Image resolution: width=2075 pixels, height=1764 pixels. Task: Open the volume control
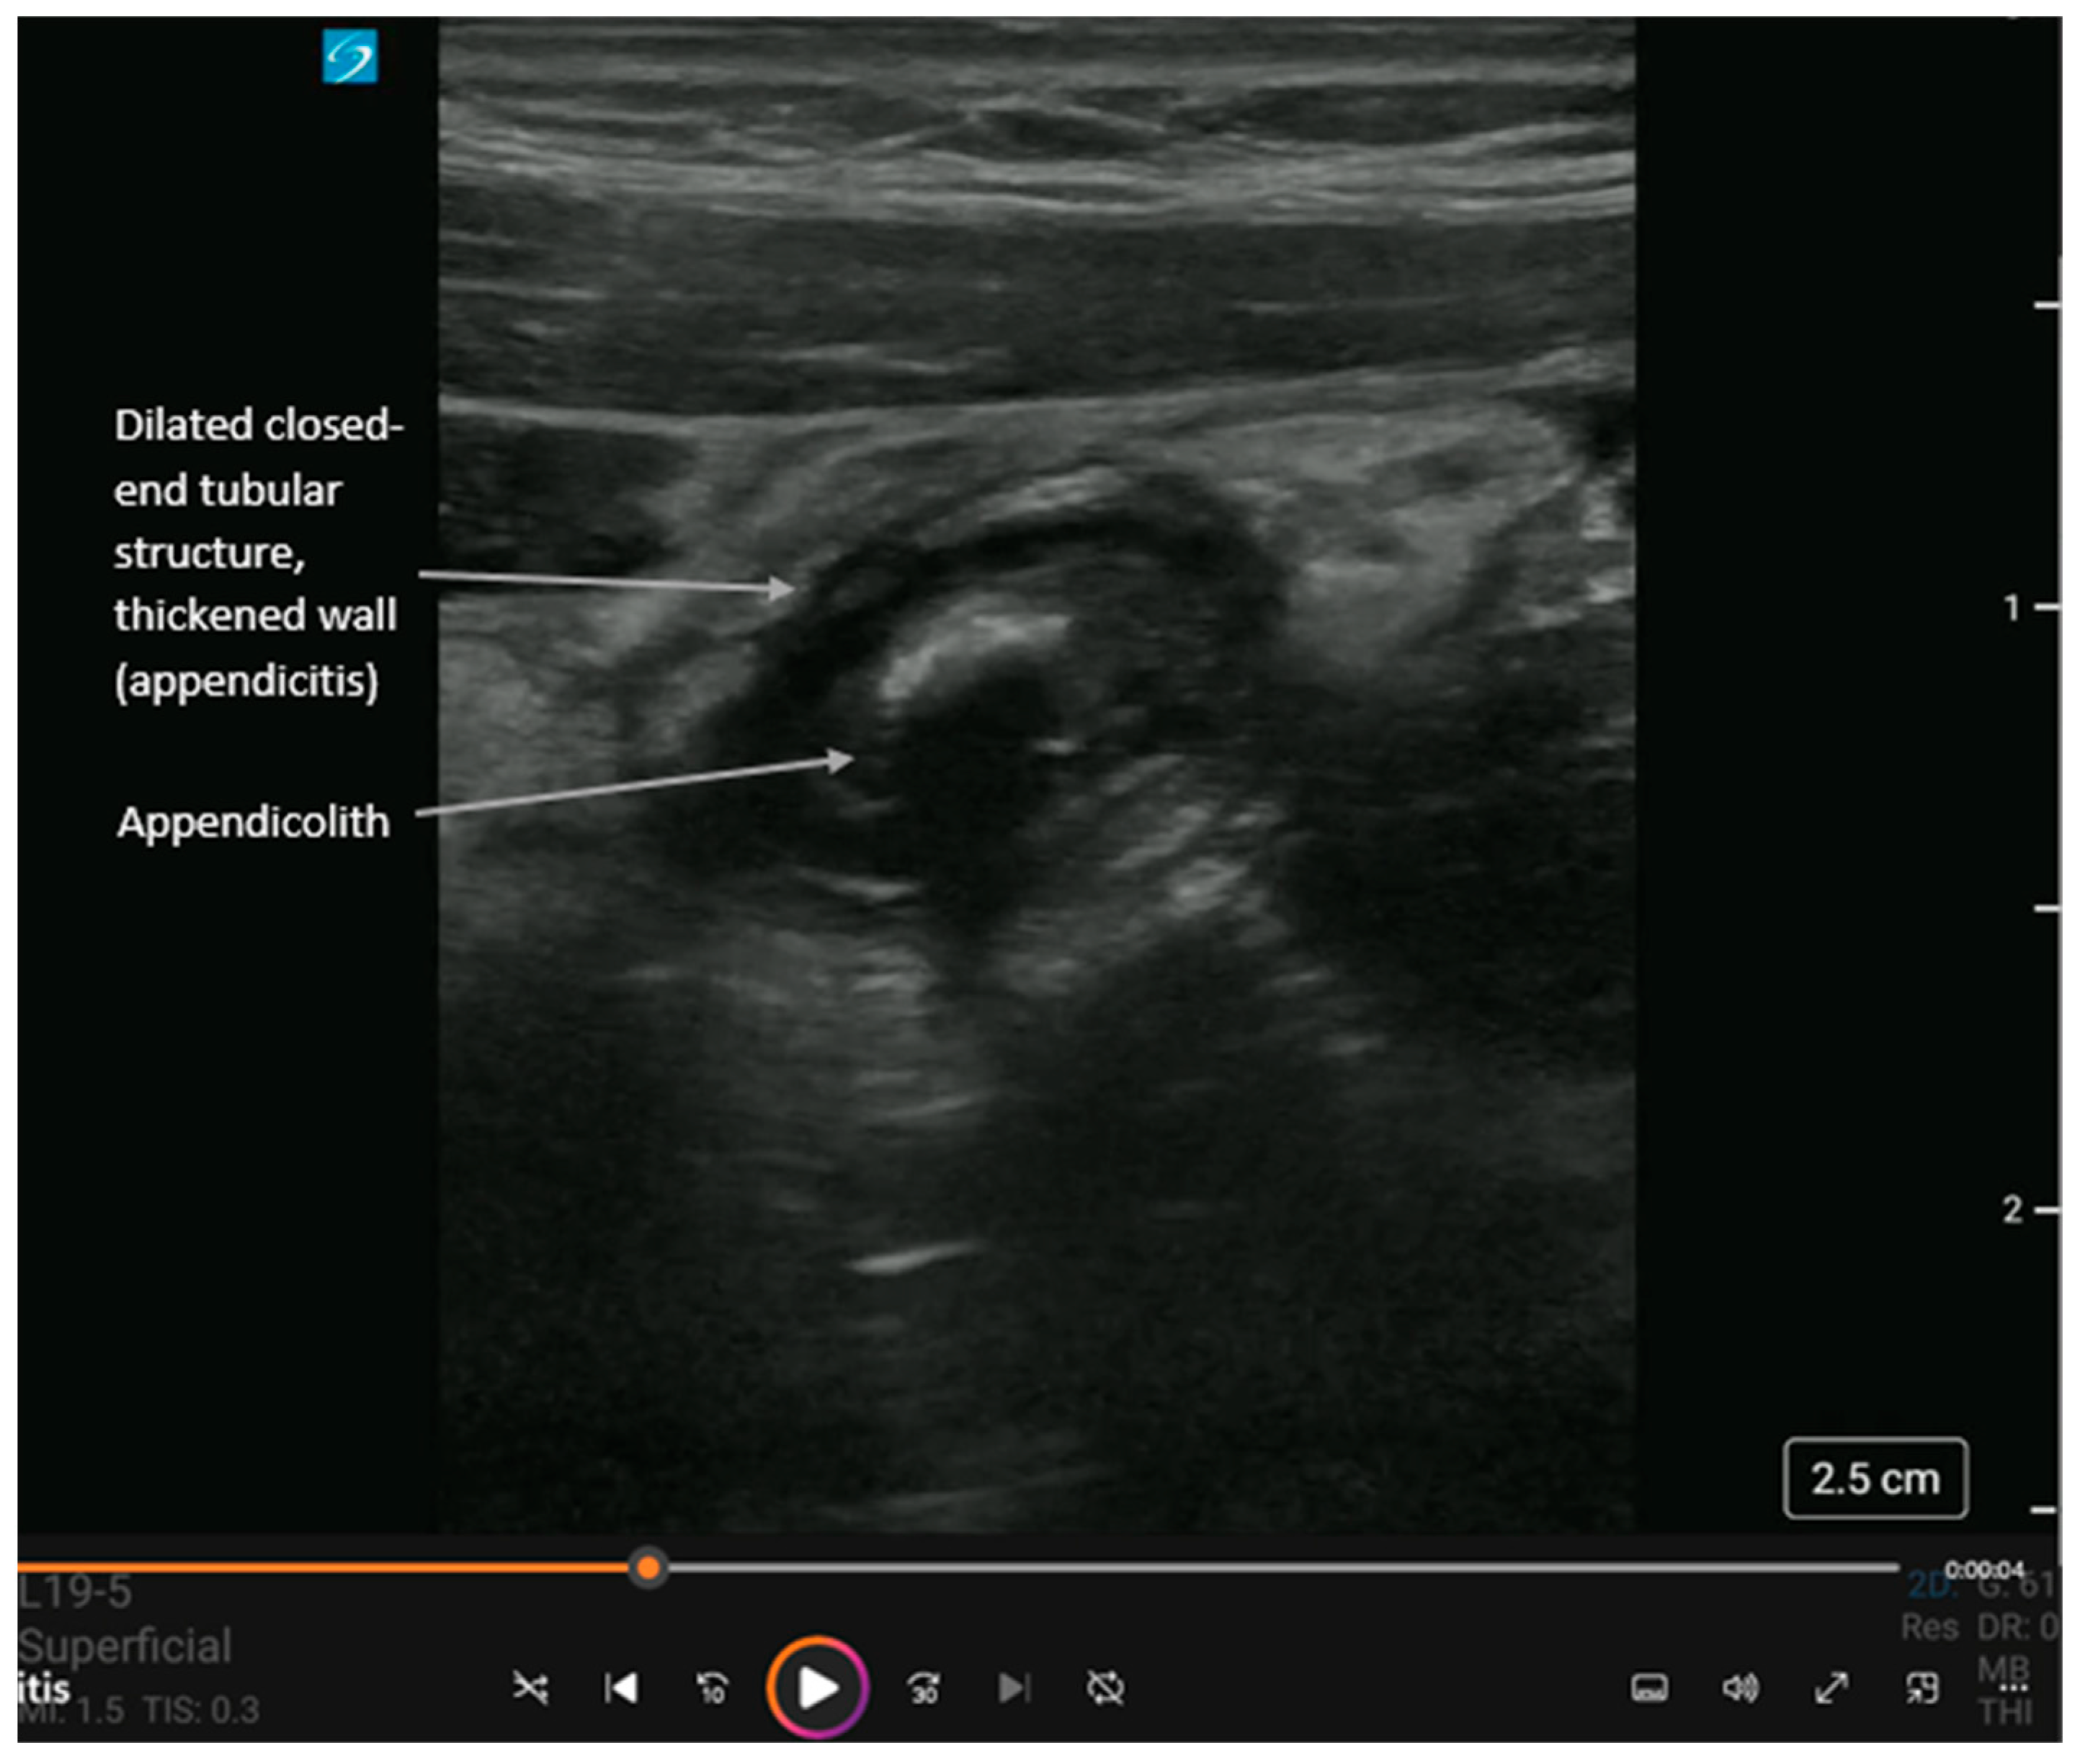click(1740, 1689)
